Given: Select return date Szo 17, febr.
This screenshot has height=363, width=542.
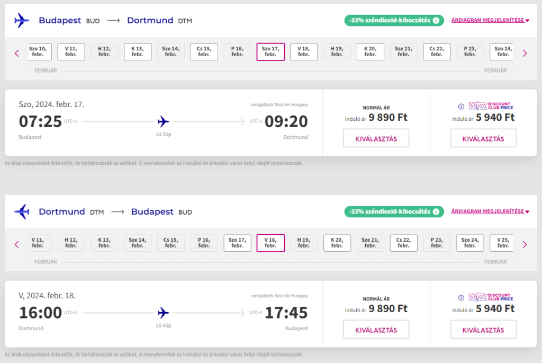Looking at the screenshot, I should point(237,243).
